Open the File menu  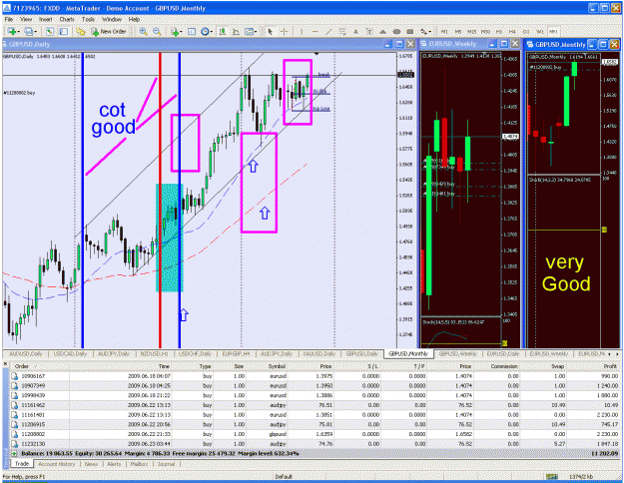point(9,19)
